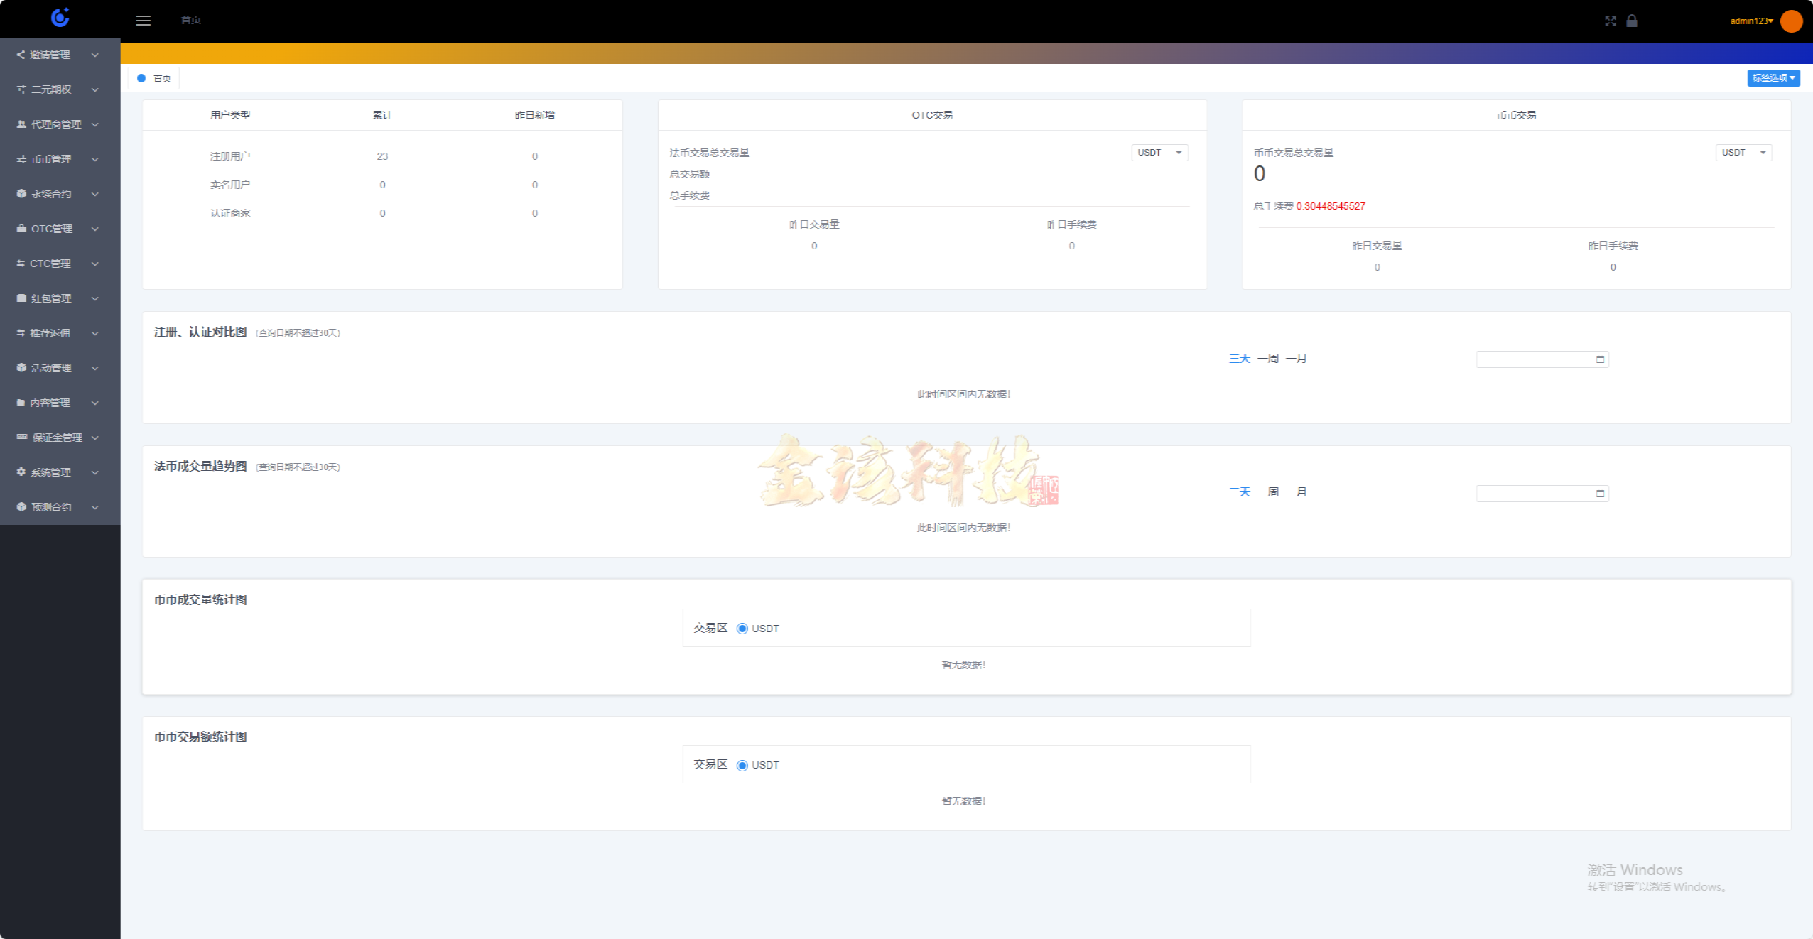Click the swap arrows icon beside 推荐返佣

(21, 333)
